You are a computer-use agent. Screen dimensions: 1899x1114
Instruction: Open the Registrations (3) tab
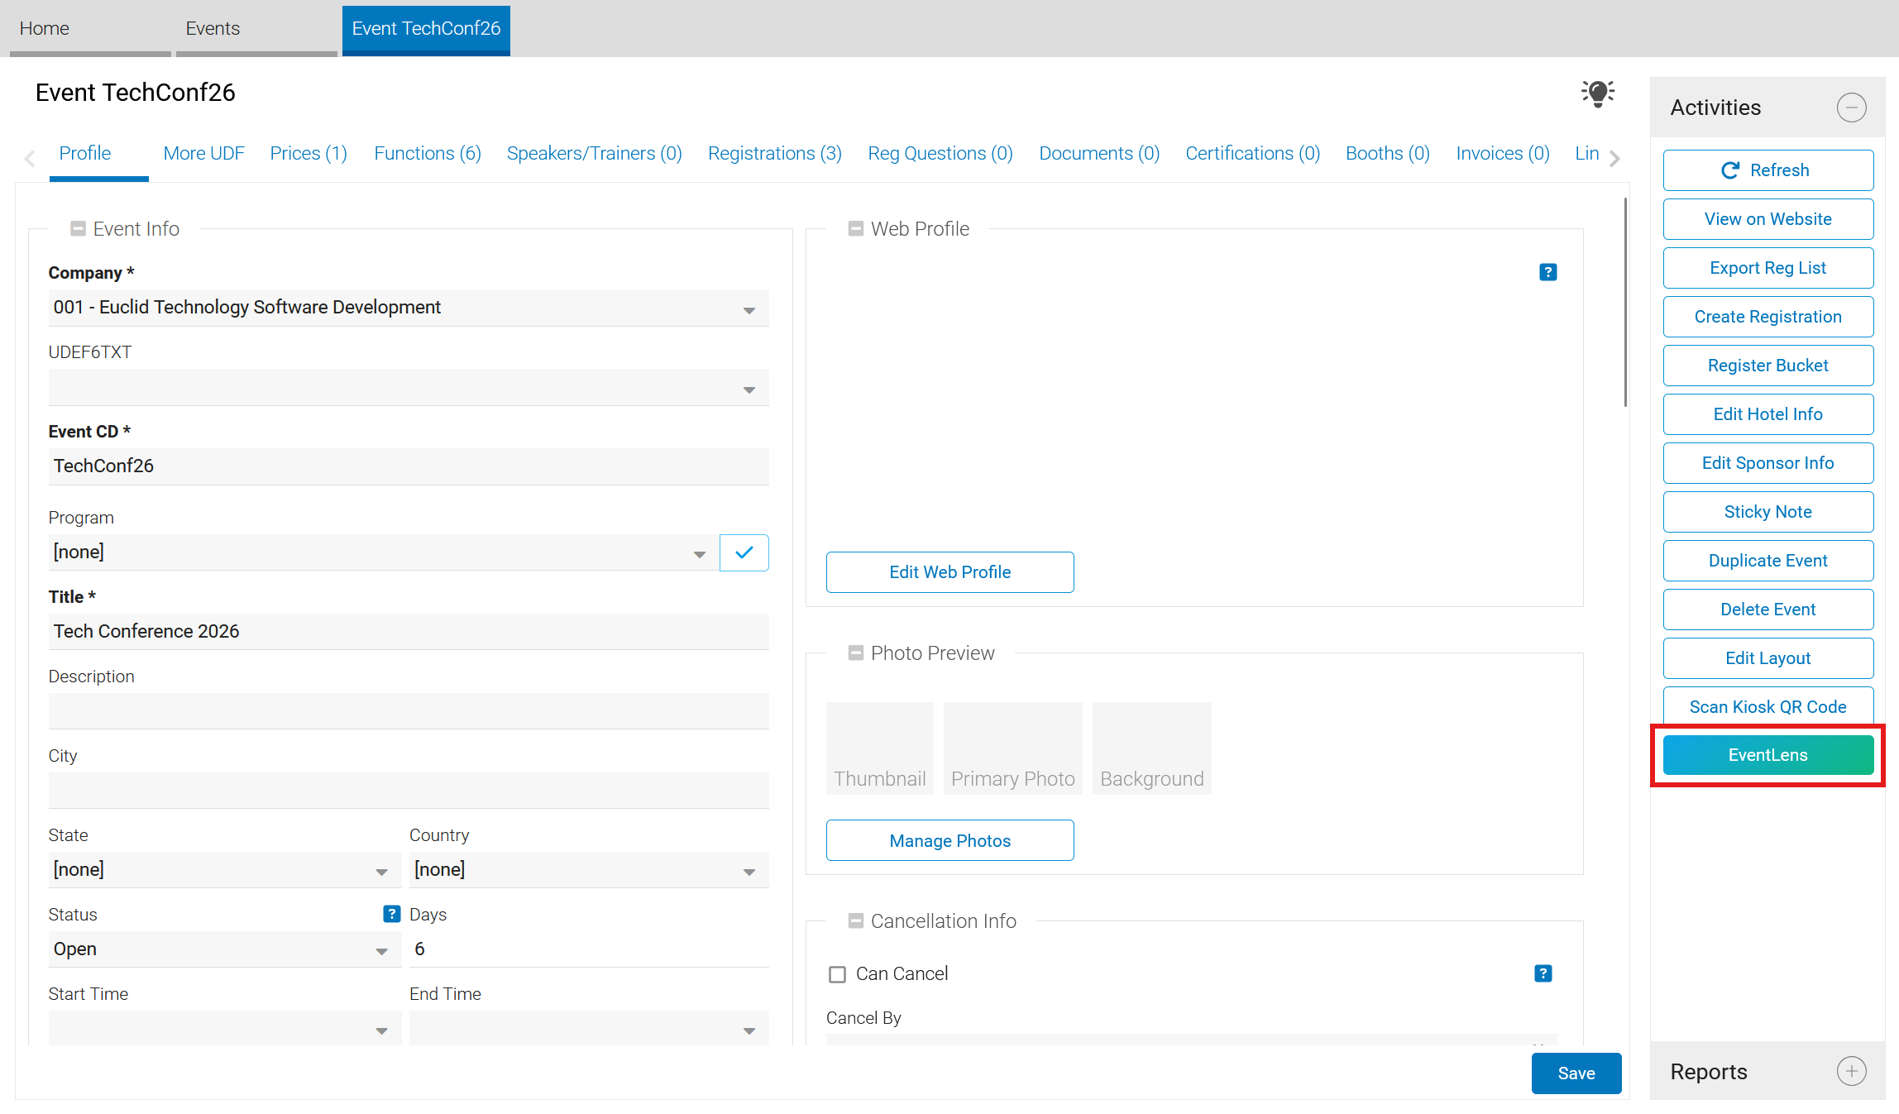point(775,154)
